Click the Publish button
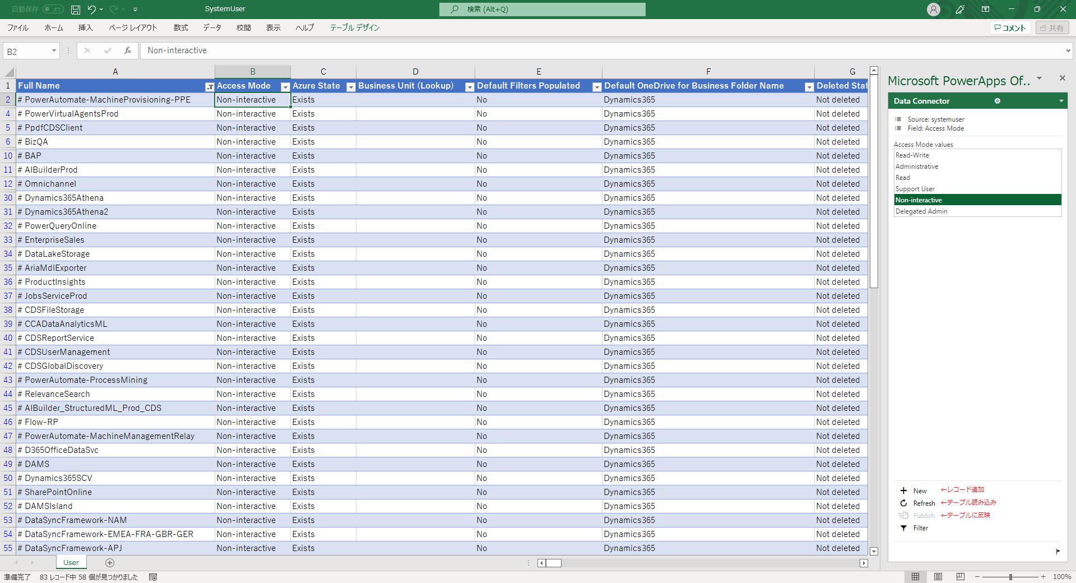The width and height of the screenshot is (1076, 583). pos(917,516)
